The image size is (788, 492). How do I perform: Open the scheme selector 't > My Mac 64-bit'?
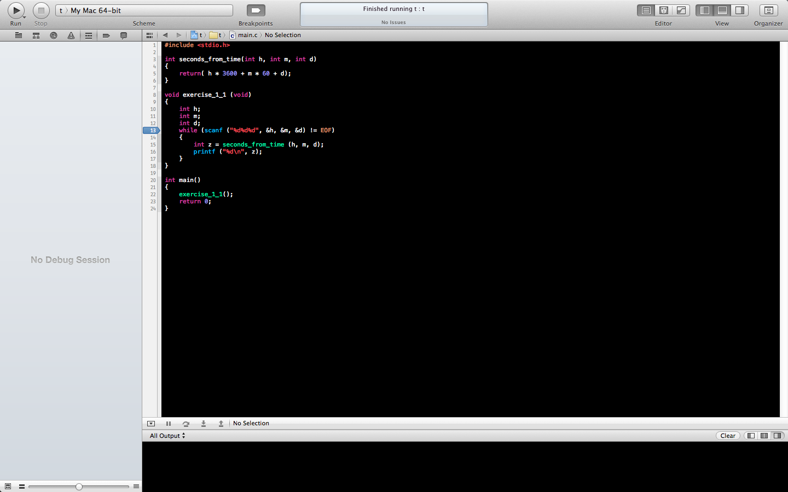pos(144,10)
